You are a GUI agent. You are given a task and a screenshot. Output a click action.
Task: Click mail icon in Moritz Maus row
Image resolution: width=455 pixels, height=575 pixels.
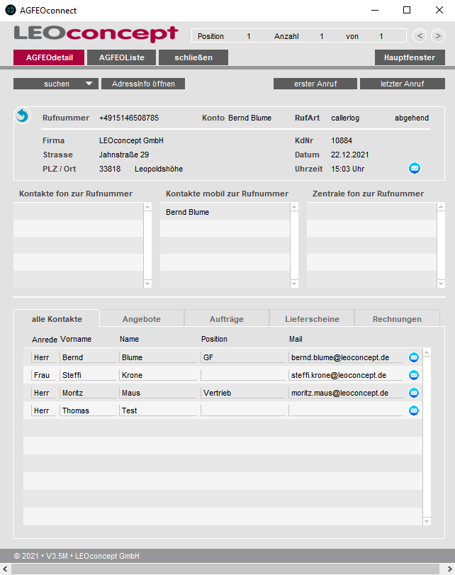(414, 393)
